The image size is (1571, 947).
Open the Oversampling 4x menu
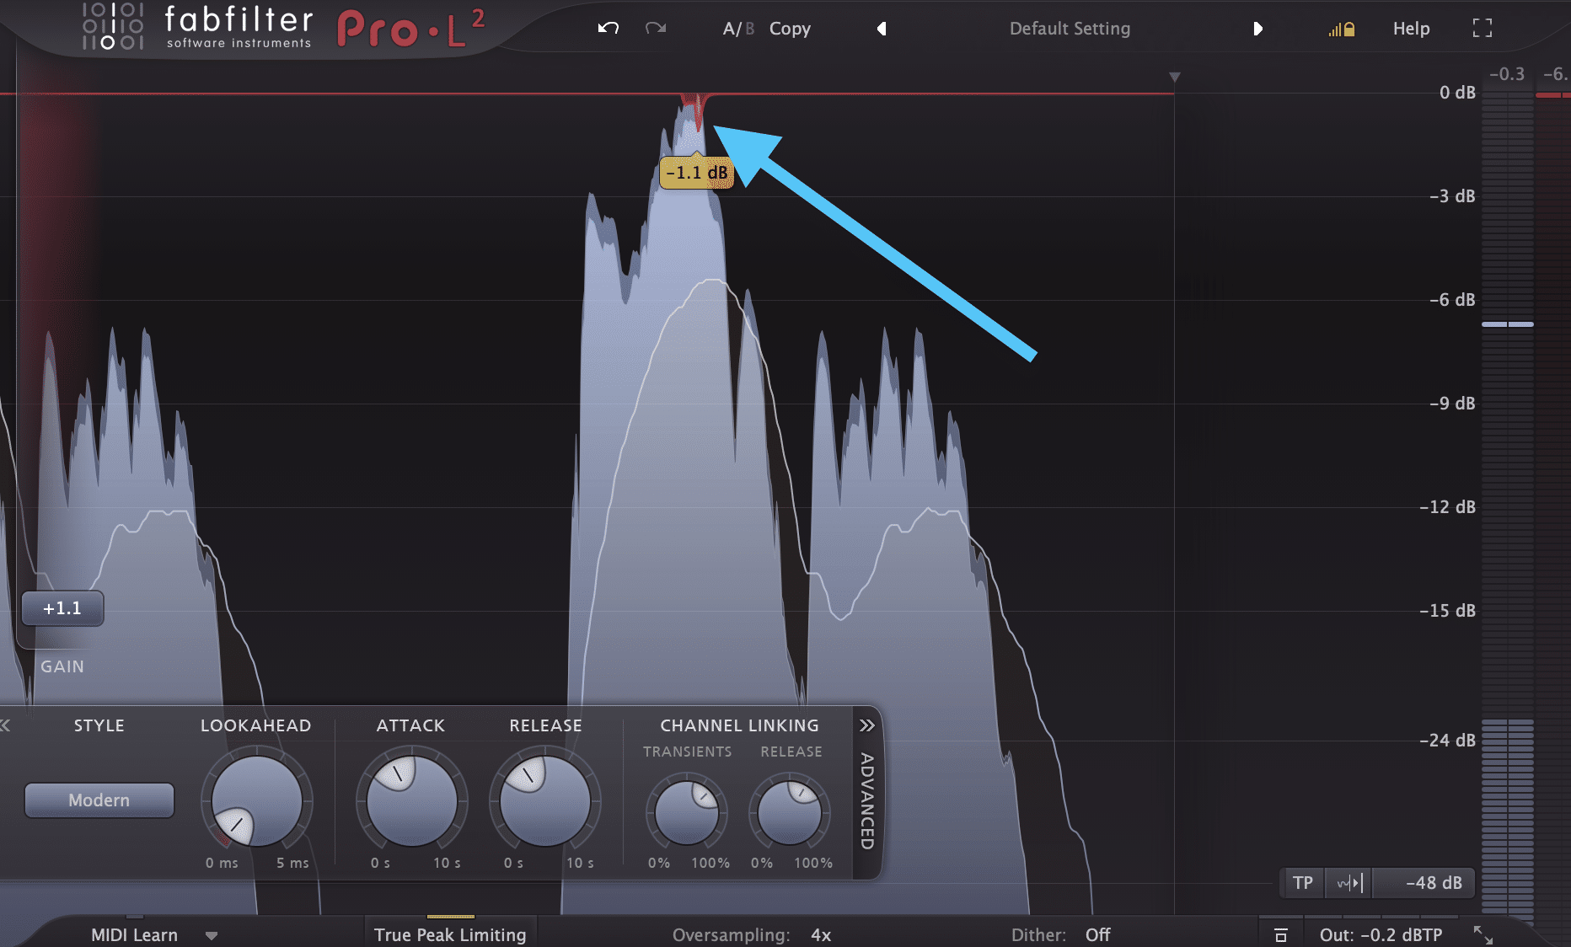coord(752,935)
